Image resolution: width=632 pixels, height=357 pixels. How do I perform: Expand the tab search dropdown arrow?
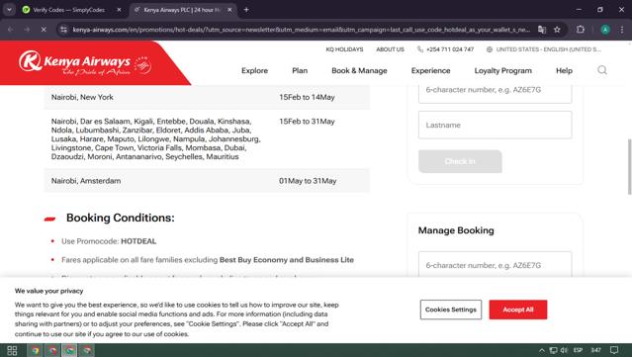[9, 10]
